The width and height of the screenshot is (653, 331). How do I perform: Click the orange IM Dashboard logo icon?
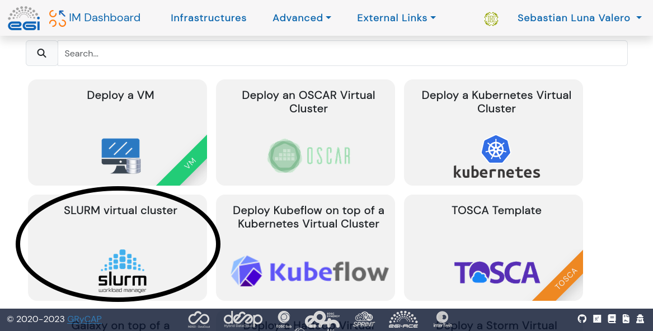pos(58,18)
